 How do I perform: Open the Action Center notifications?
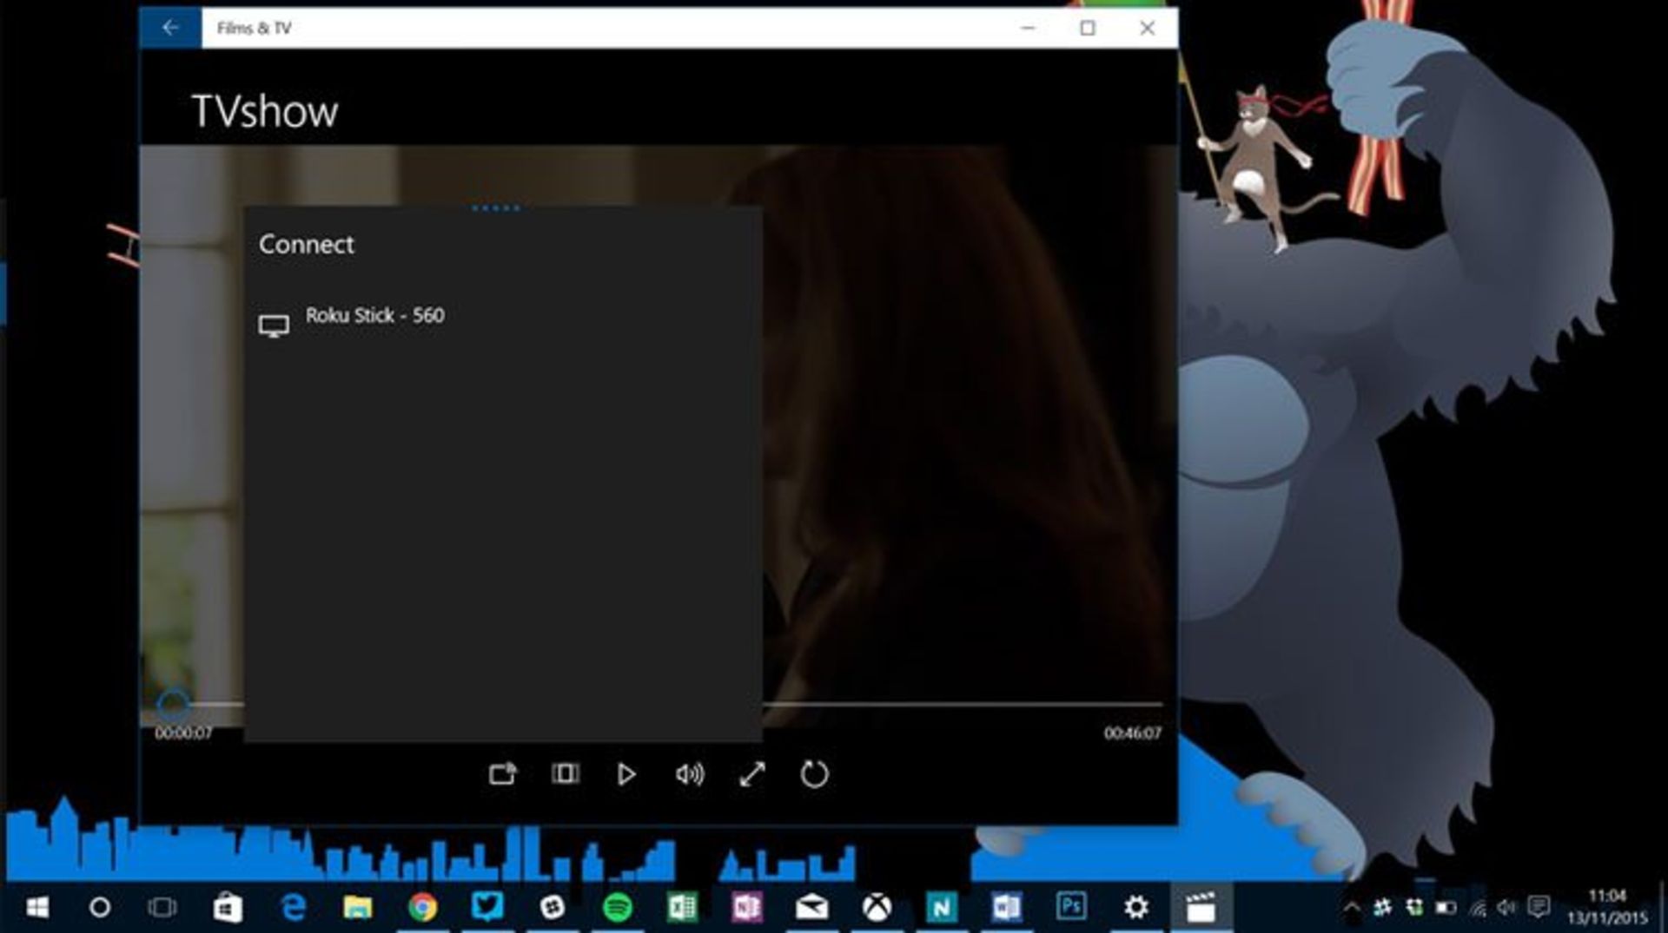click(1539, 908)
